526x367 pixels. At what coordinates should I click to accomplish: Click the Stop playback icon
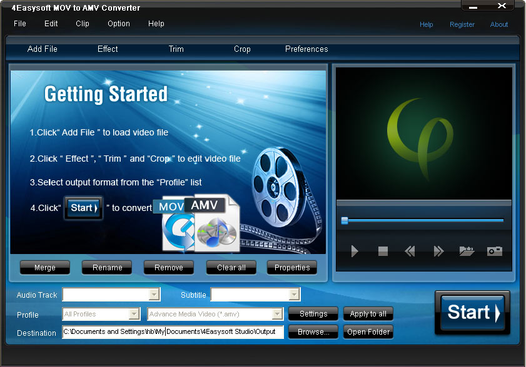click(382, 251)
